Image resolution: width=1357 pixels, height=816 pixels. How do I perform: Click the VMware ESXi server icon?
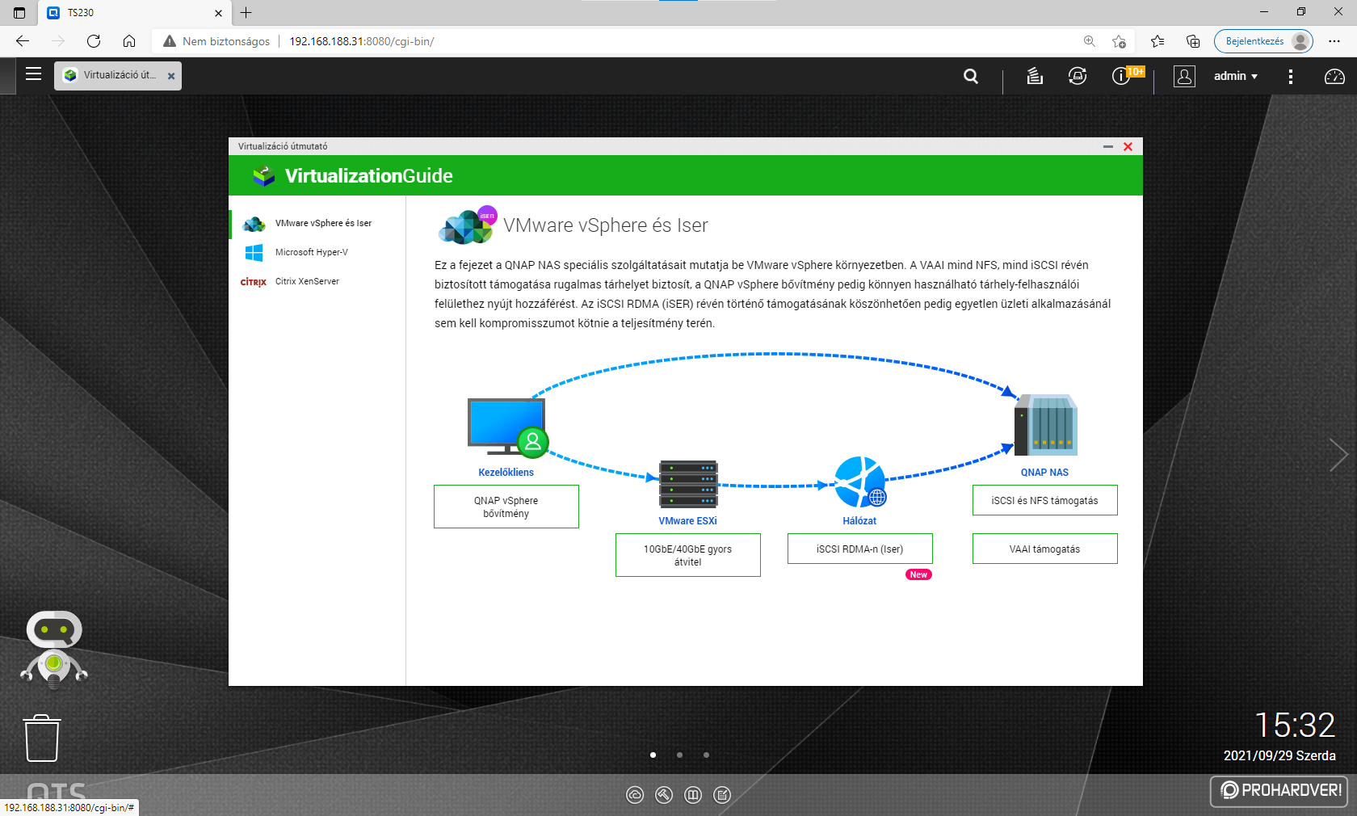click(688, 484)
